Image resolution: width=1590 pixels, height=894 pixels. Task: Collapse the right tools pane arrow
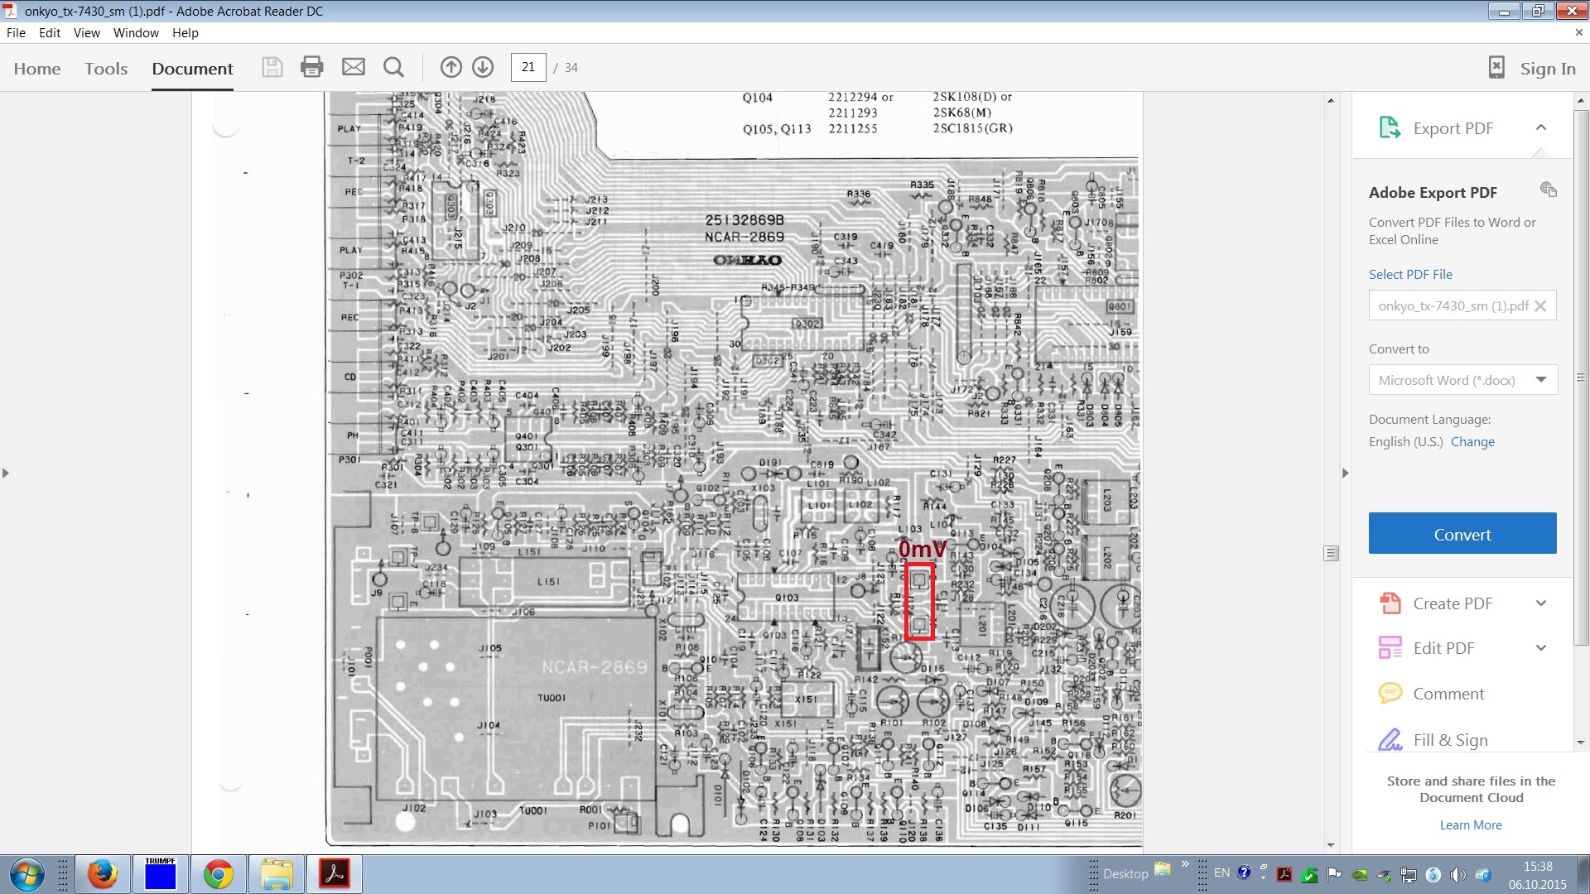coord(1345,473)
